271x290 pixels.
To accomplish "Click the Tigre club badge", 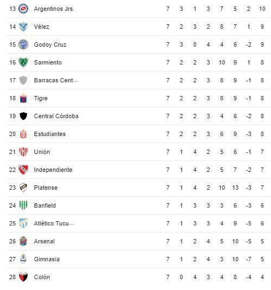I will click(x=23, y=98).
